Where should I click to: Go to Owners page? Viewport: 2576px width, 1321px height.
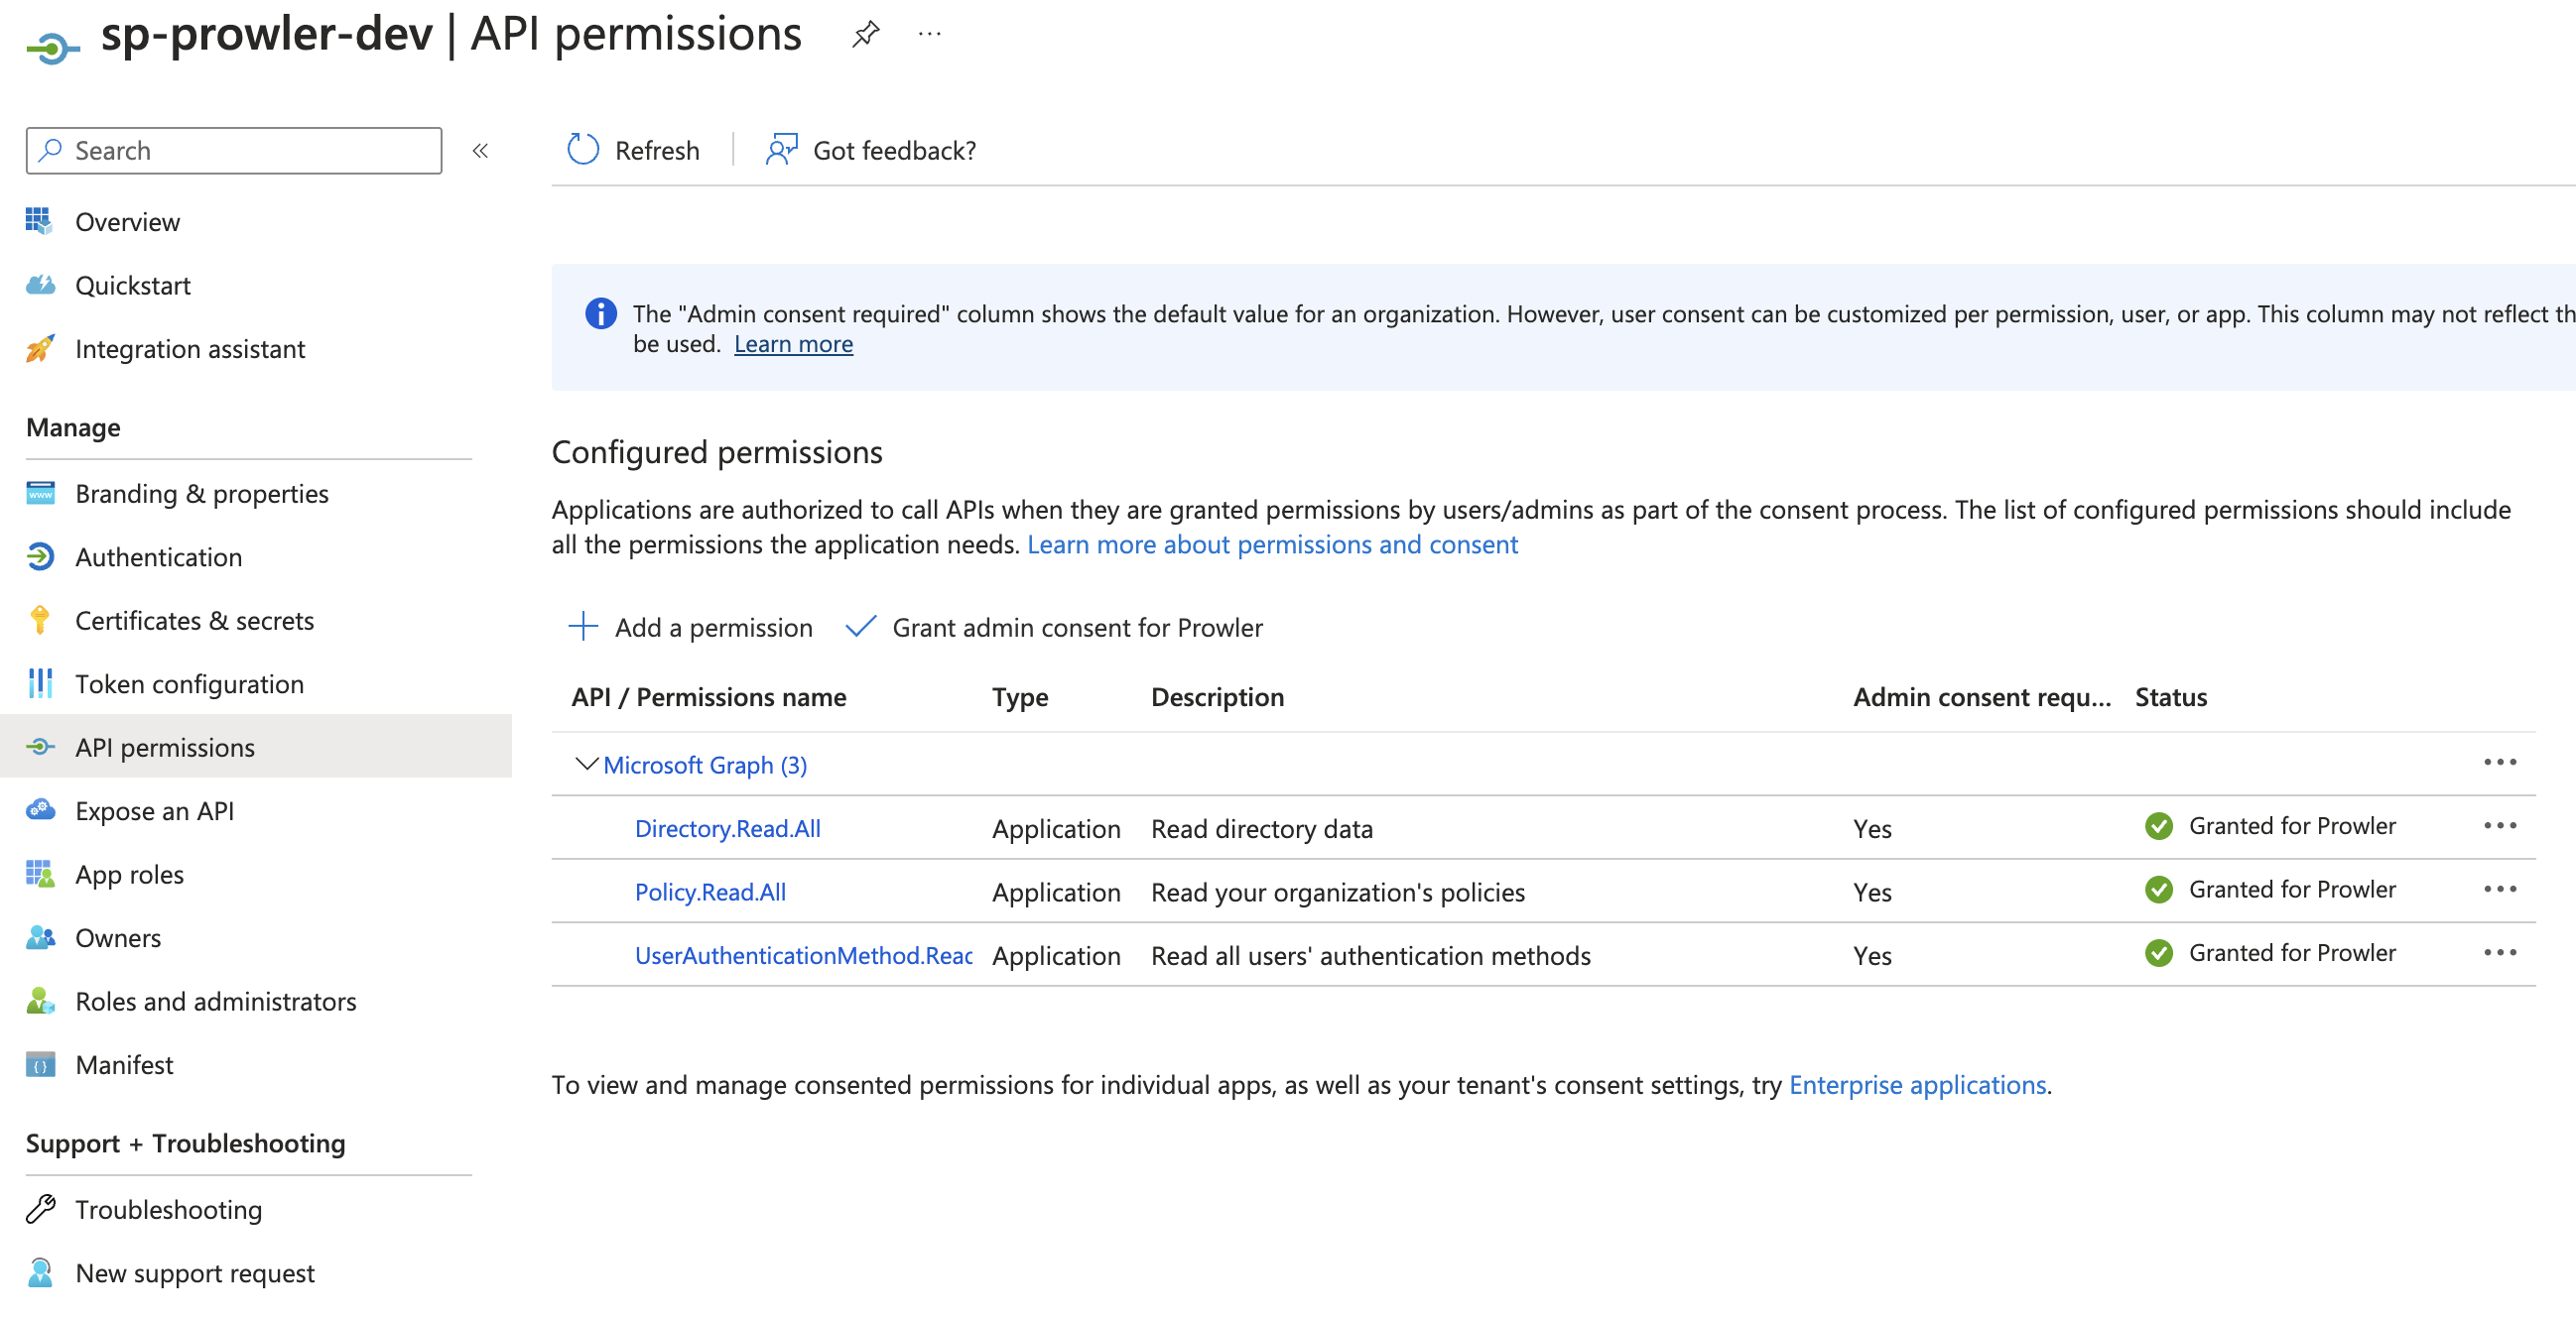pos(118,937)
